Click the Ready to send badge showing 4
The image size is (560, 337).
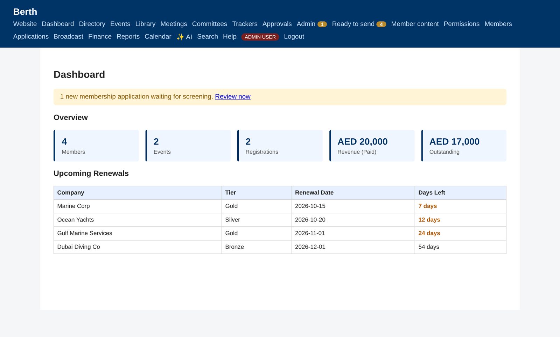381,24
